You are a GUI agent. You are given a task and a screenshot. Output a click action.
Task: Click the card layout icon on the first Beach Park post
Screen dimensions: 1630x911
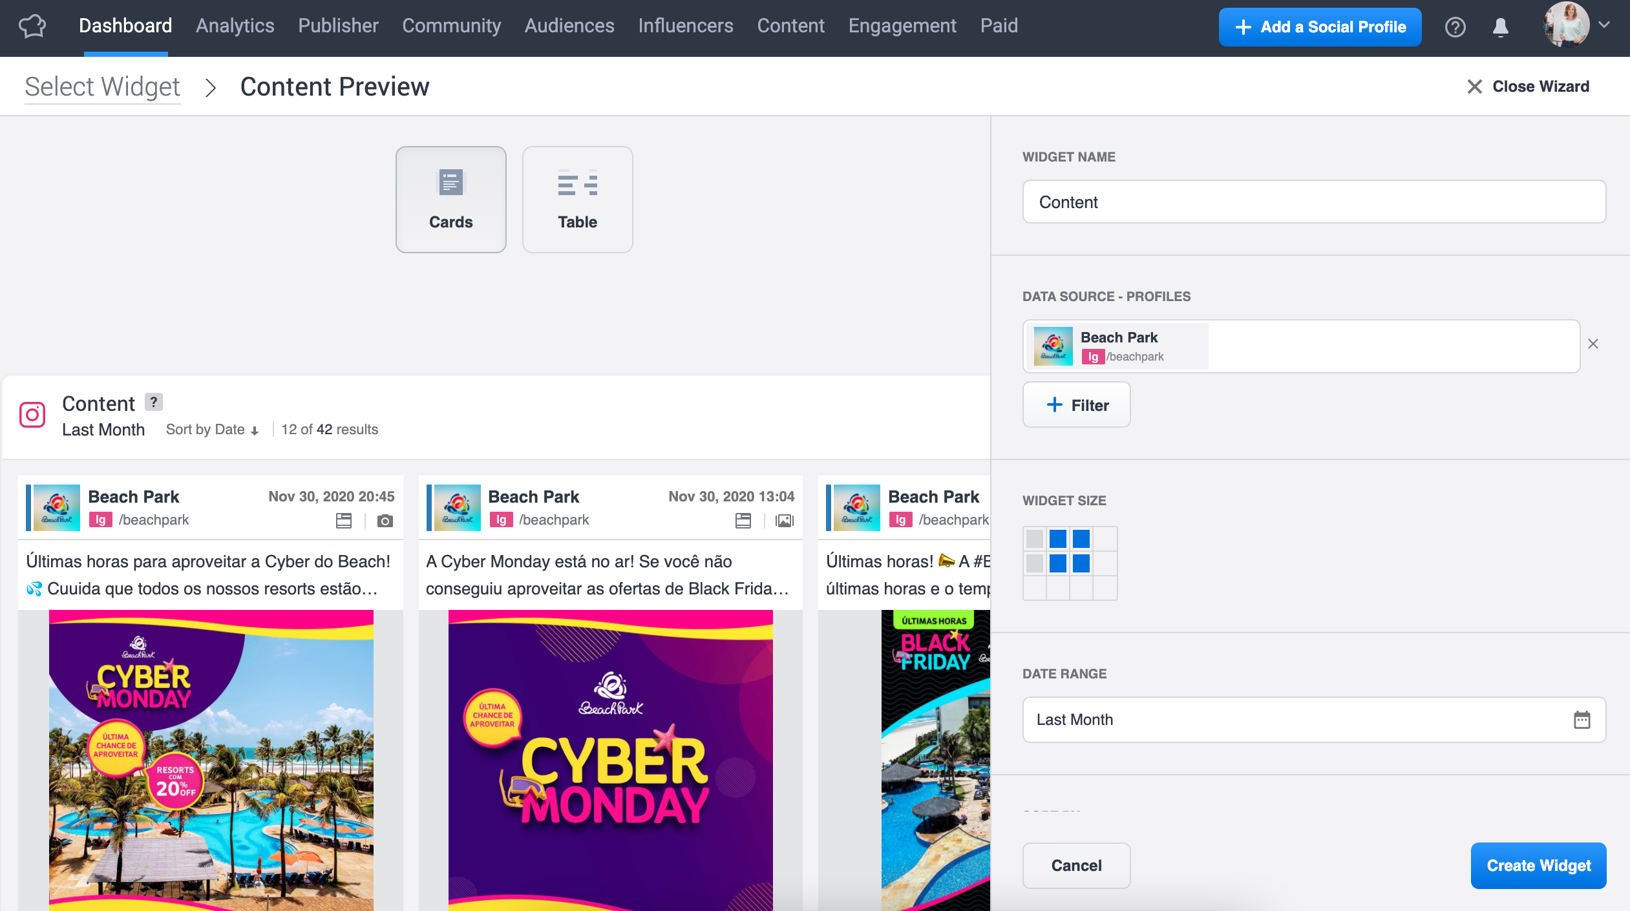point(344,521)
